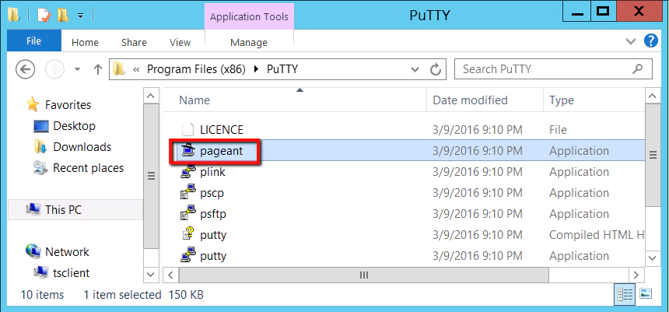Click the Compiled HTML type of putty

[596, 235]
